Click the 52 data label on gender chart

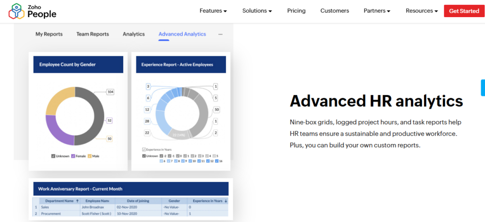pos(109,121)
